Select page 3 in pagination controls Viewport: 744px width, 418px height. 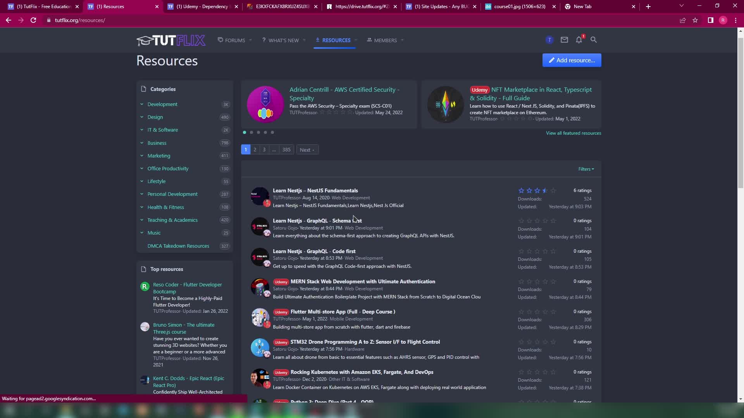point(263,149)
